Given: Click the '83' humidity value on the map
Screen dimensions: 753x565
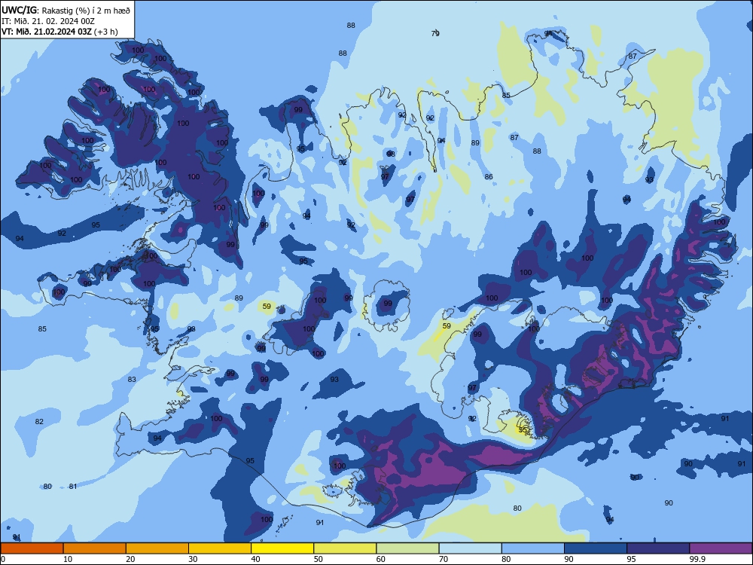Looking at the screenshot, I should click(x=132, y=380).
